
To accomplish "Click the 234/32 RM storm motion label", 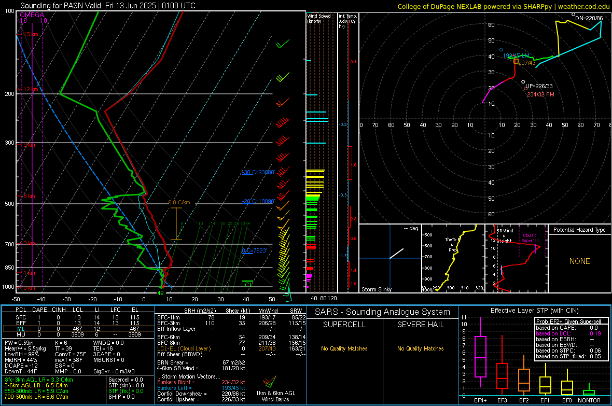I will pos(540,94).
